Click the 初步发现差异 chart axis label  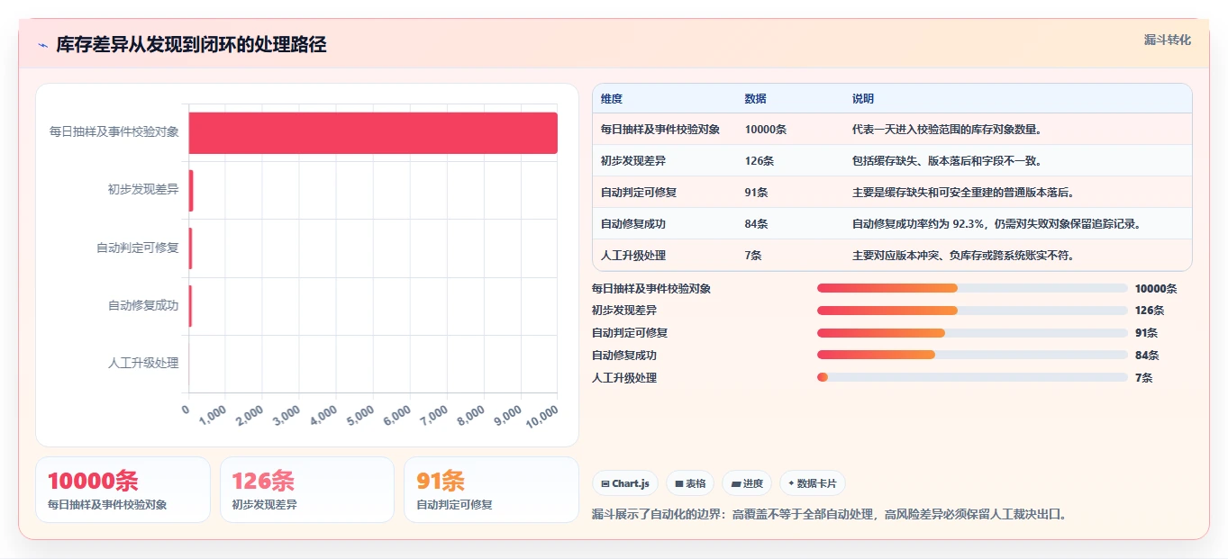[143, 190]
